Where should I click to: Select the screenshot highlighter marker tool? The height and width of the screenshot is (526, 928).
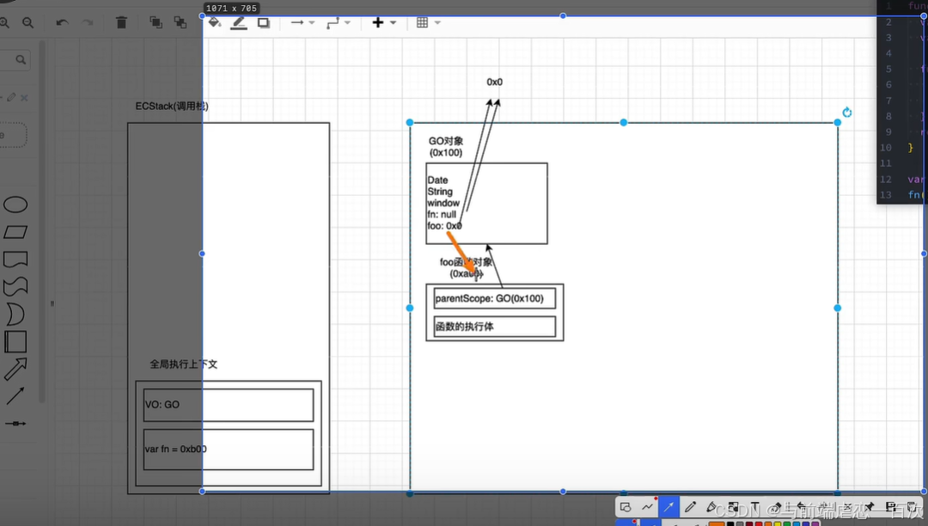[711, 507]
